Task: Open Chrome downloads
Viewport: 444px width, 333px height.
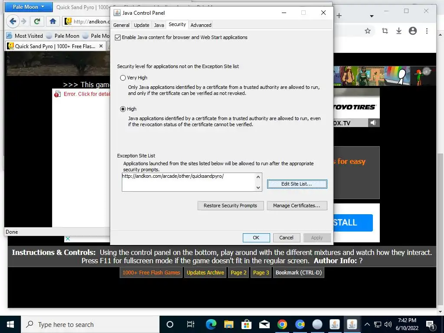Action: tap(399, 31)
